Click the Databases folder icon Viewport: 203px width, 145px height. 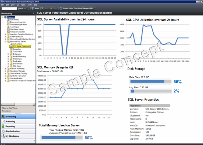tap(11, 54)
